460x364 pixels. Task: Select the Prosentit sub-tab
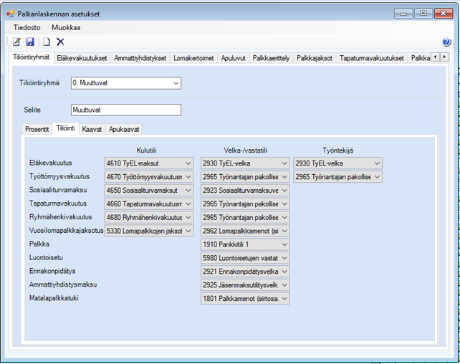click(x=37, y=130)
